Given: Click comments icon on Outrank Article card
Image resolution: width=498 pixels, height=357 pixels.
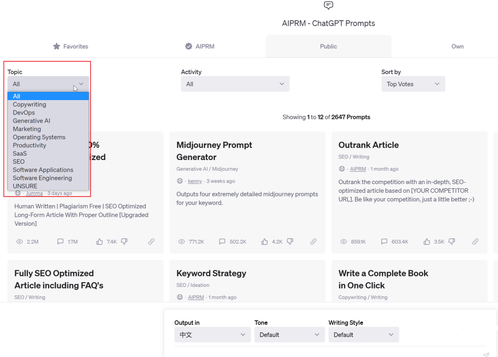Looking at the screenshot, I should click(384, 242).
